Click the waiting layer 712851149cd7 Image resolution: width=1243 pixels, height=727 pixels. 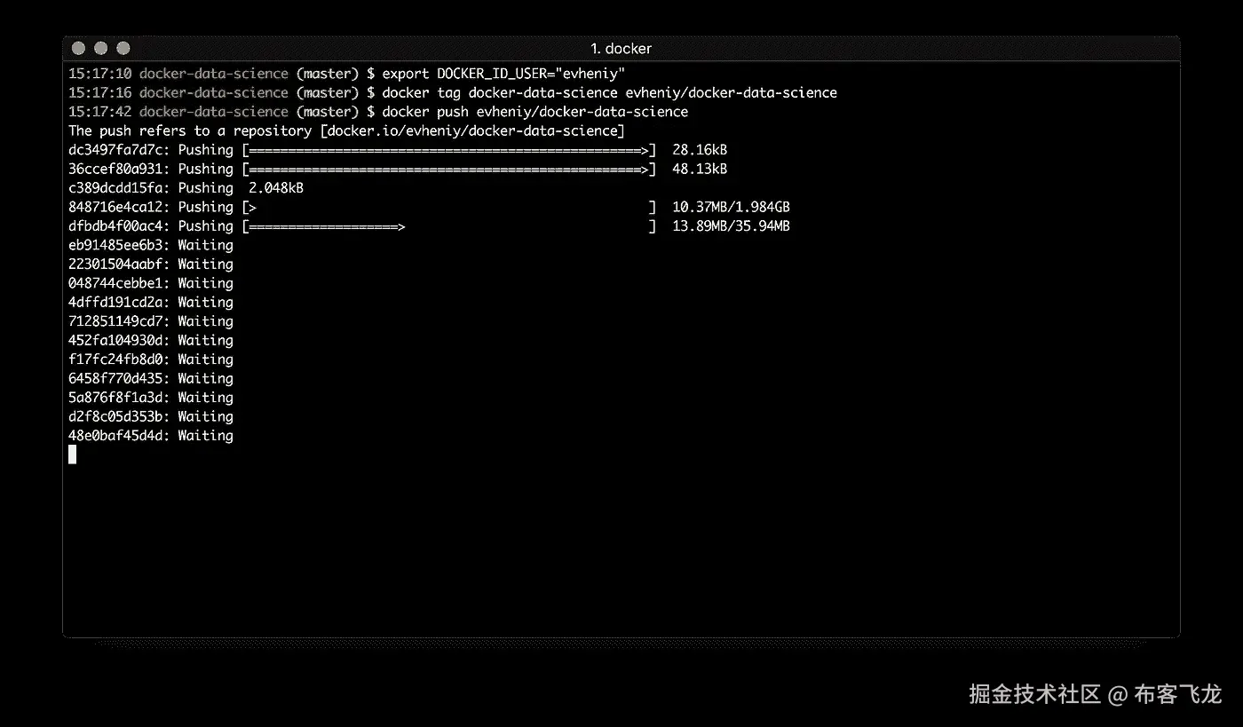pos(151,321)
